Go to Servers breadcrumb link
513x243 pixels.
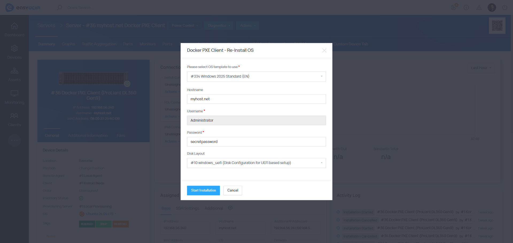click(x=46, y=26)
